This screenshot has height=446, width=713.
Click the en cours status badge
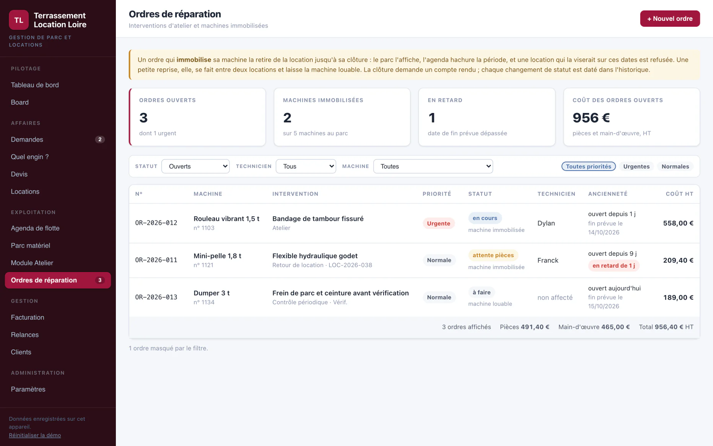point(485,218)
